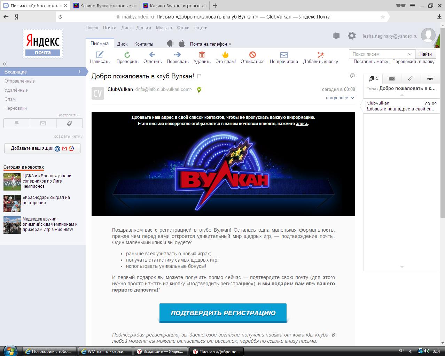Flag letter with the flag icon near subject
The height and width of the screenshot is (356, 445).
click(199, 76)
